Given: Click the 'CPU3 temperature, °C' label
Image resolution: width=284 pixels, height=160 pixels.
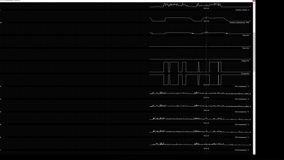Looking at the screenshot, I should [242, 112].
